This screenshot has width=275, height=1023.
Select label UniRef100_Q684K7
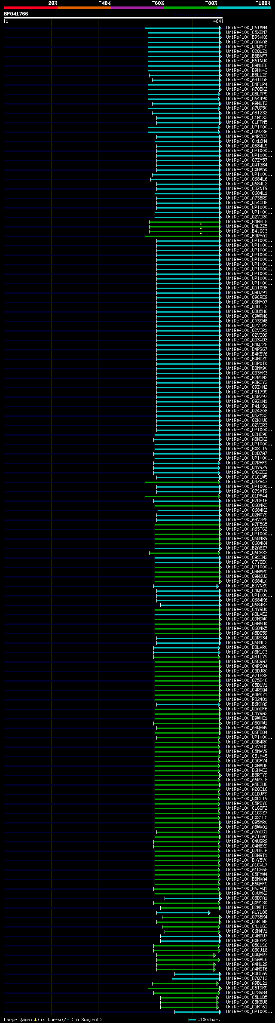pyautogui.click(x=247, y=605)
